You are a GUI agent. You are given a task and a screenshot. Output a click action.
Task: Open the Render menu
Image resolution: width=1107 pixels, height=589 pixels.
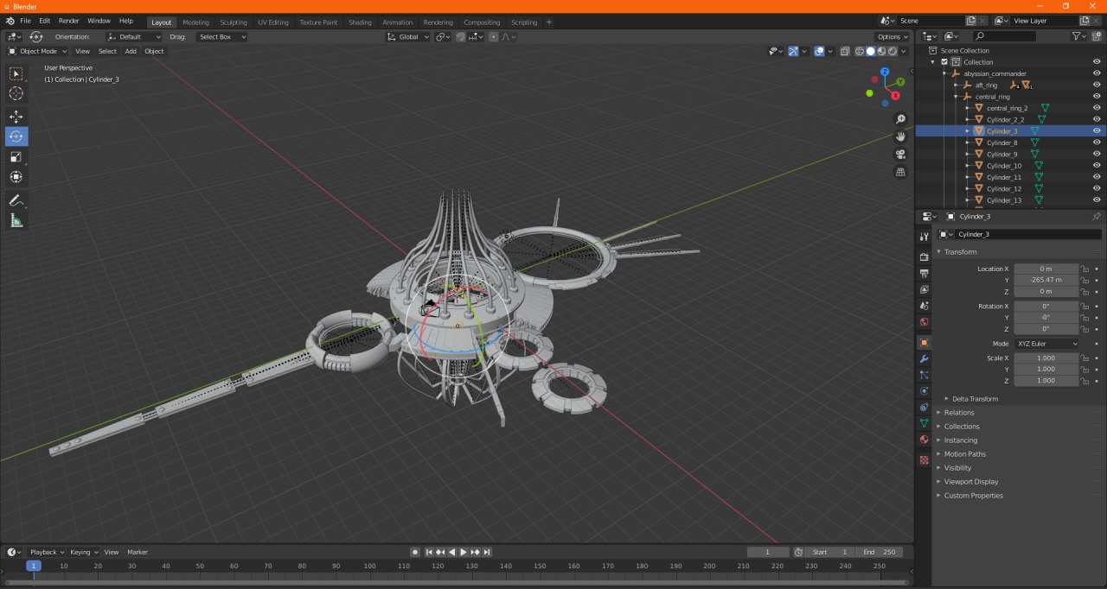69,21
